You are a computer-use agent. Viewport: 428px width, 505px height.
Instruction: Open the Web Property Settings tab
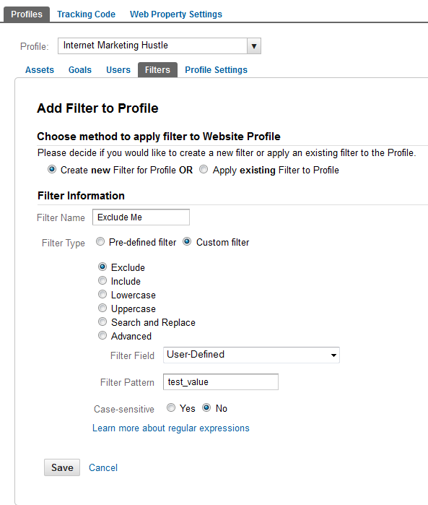point(176,14)
